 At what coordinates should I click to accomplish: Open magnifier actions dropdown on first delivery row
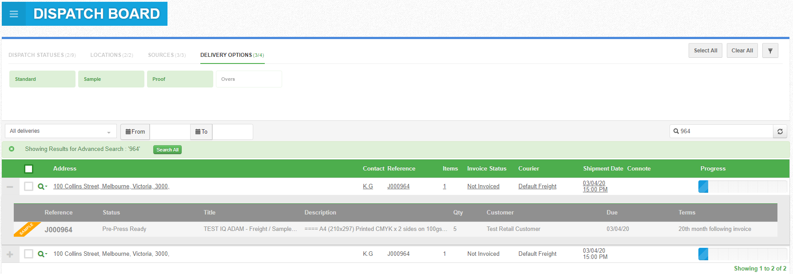(42, 187)
